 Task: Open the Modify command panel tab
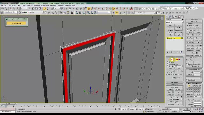(x=170, y=17)
